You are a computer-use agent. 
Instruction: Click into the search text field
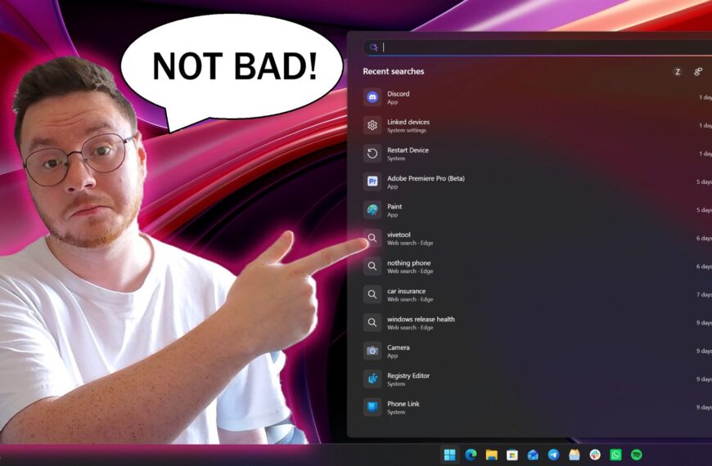pos(537,47)
